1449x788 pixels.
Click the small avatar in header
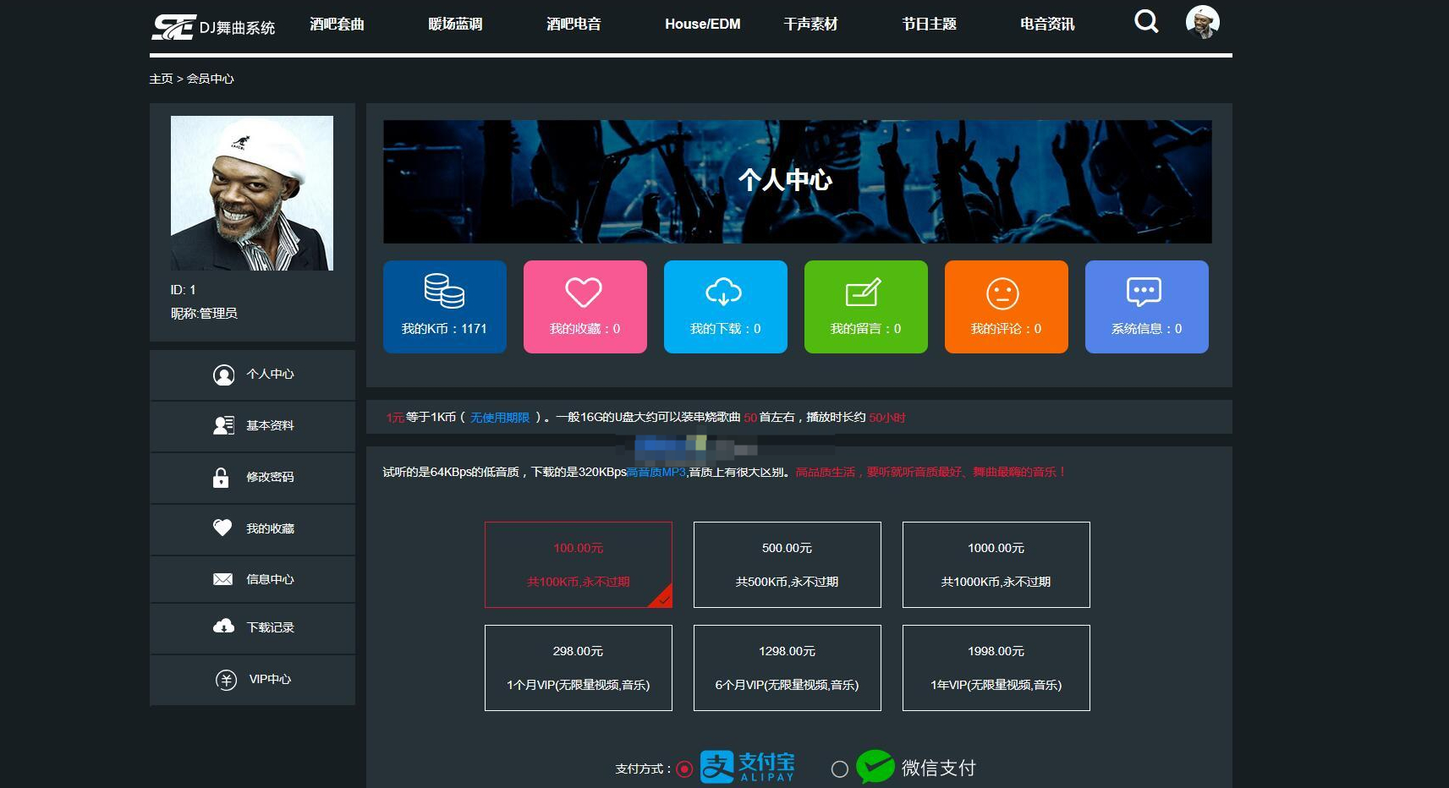coord(1202,22)
